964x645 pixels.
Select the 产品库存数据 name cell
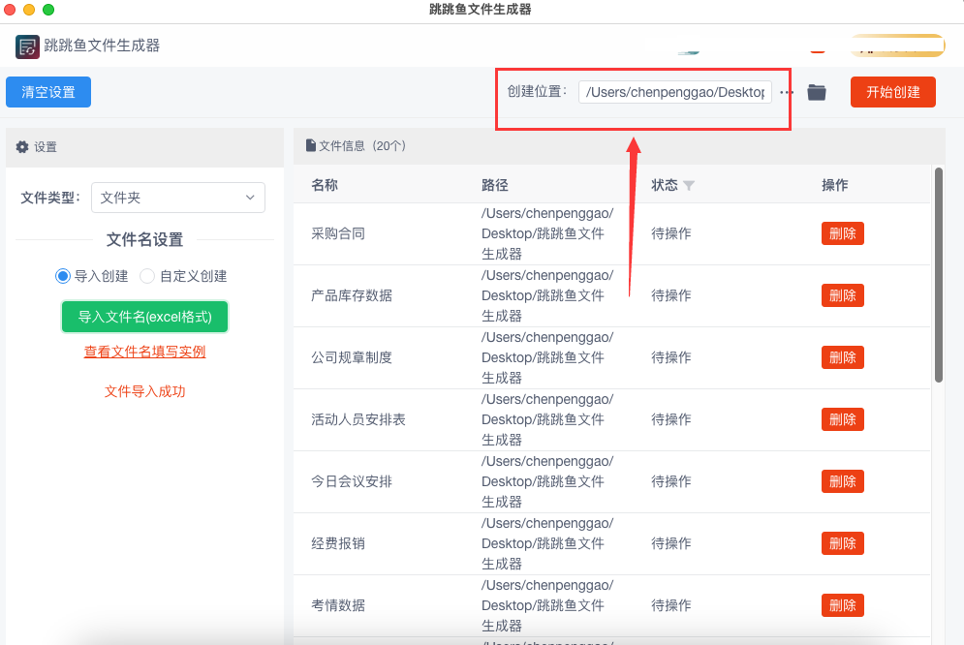(352, 295)
